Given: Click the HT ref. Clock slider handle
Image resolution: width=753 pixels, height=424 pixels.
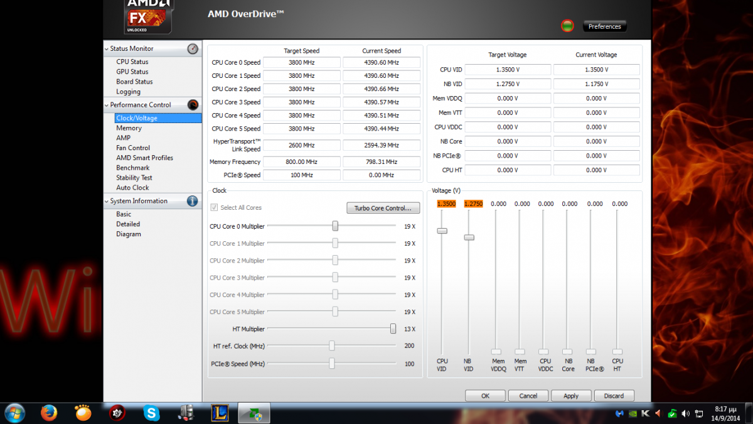Looking at the screenshot, I should pos(331,345).
